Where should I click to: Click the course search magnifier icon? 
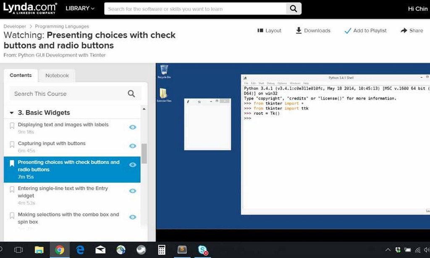(131, 94)
